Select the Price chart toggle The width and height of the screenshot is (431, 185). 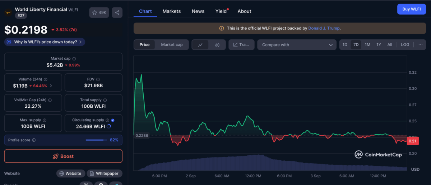(144, 45)
